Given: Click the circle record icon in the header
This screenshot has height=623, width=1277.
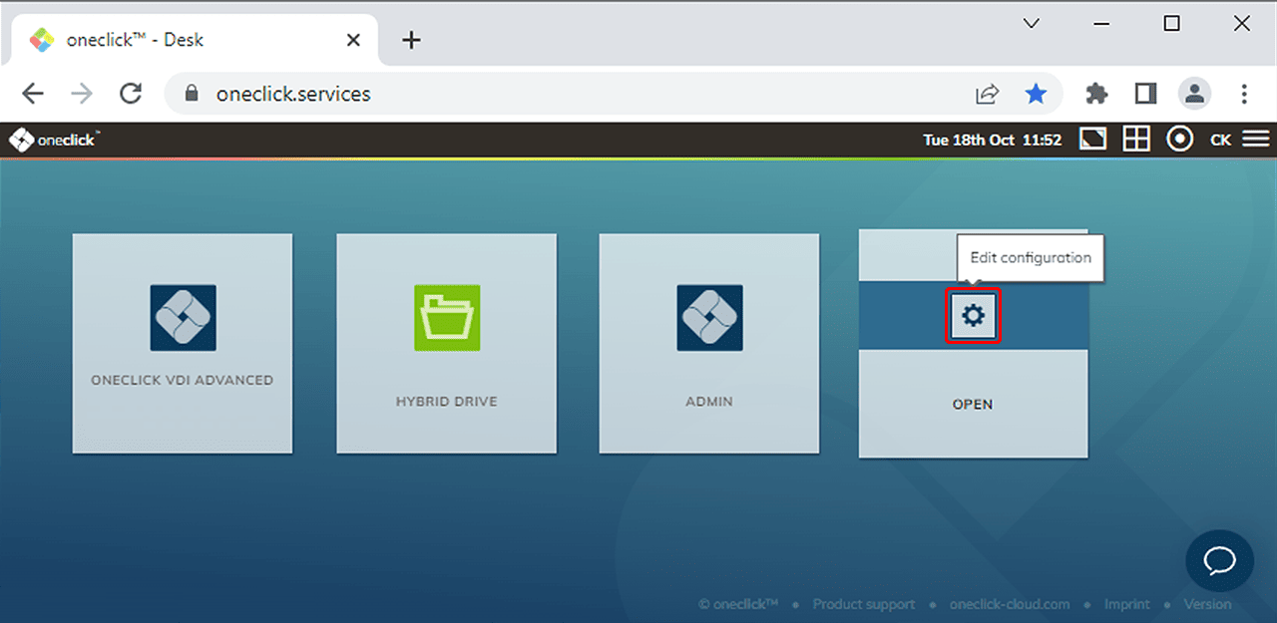Looking at the screenshot, I should pyautogui.click(x=1180, y=140).
